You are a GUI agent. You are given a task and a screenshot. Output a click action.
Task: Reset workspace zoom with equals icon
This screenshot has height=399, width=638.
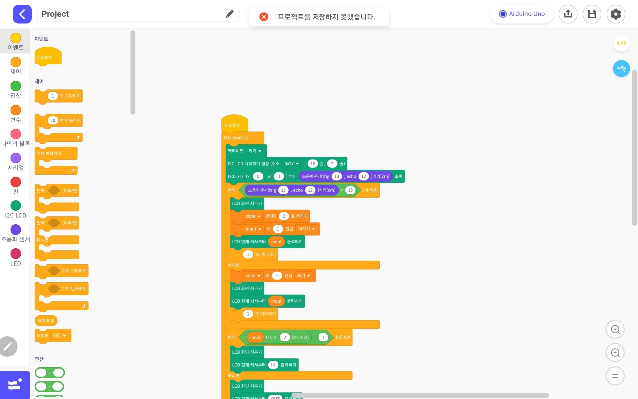coord(615,376)
